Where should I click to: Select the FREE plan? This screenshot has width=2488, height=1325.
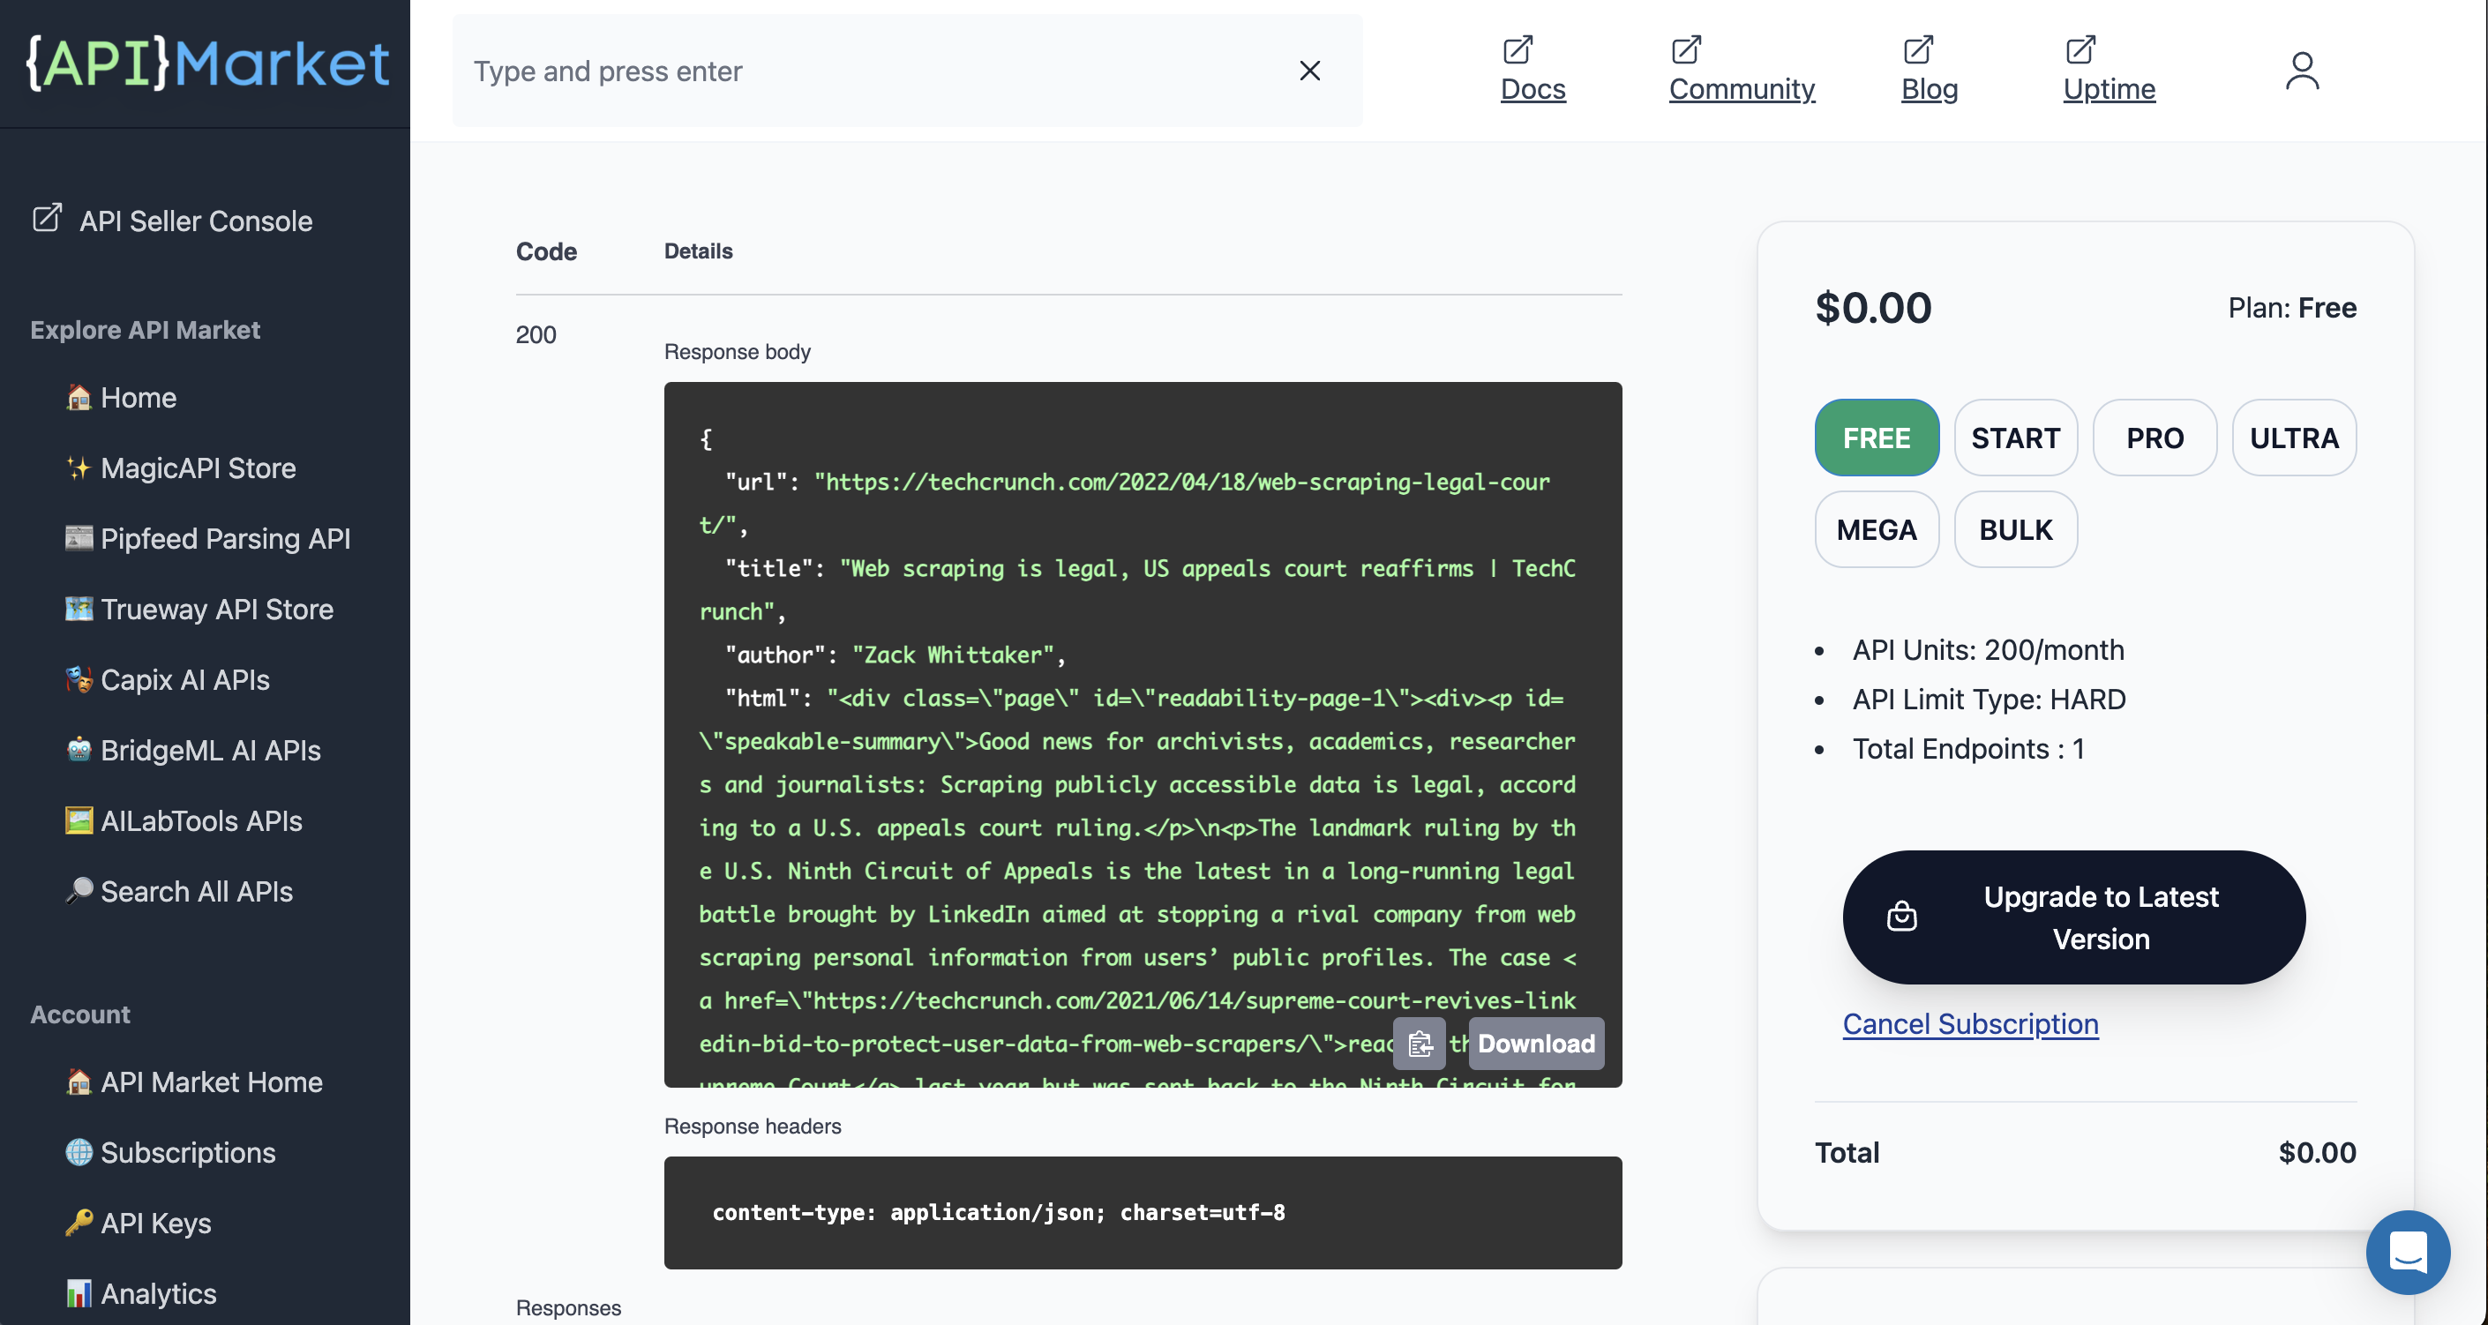(x=1877, y=438)
